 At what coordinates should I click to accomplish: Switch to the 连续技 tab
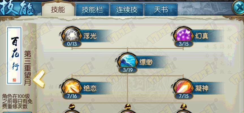126,10
